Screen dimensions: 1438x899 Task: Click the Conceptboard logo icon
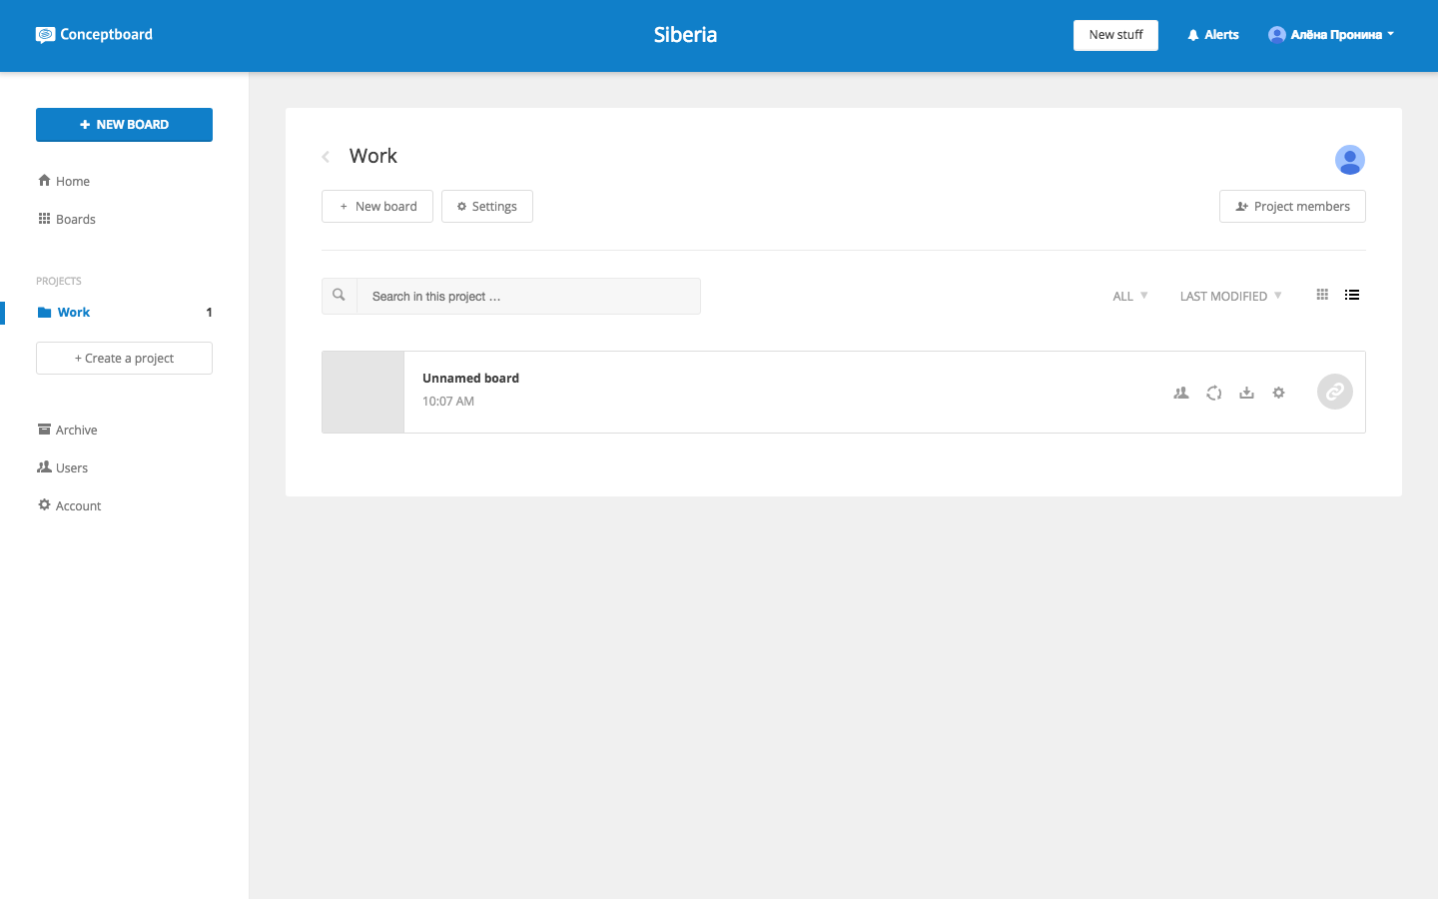(x=44, y=34)
